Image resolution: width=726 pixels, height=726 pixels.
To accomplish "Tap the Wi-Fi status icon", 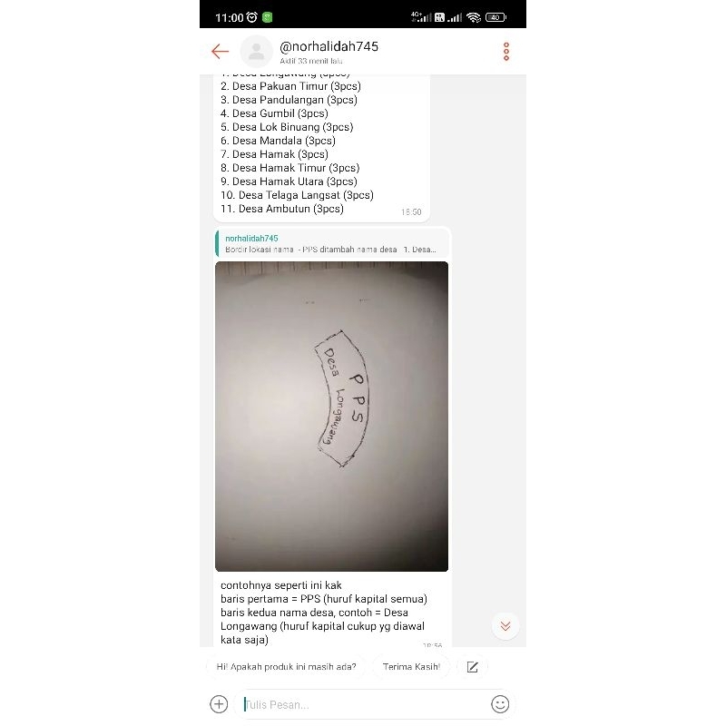I will click(473, 17).
